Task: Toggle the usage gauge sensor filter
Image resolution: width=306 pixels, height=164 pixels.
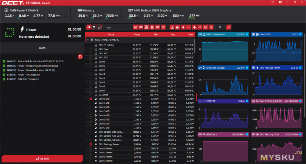Action: point(205,27)
